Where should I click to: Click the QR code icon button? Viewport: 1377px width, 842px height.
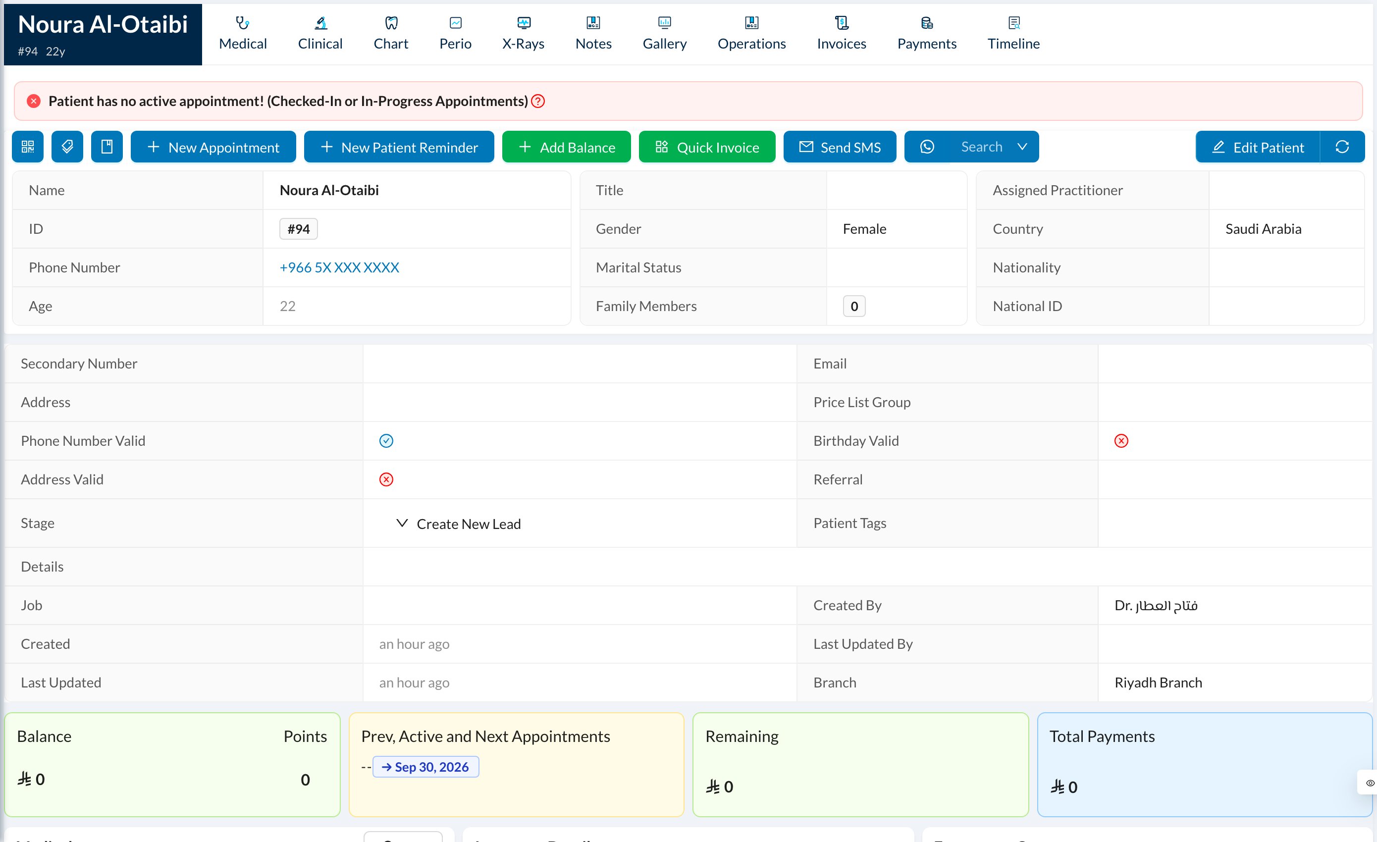tap(27, 147)
